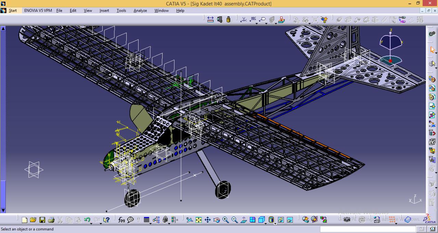Select the Pan view tool
438x233 pixels.
(x=207, y=220)
